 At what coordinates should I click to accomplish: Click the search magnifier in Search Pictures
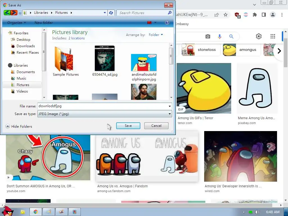coord(170,13)
